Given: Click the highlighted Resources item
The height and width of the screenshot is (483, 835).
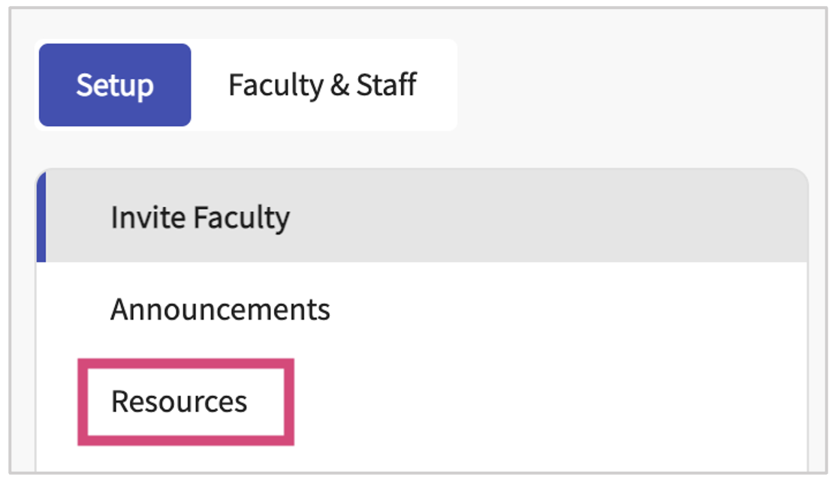Looking at the screenshot, I should point(179,402).
